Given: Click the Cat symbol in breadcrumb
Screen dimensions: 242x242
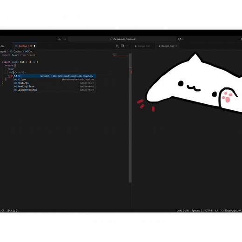Looking at the screenshot, I should point(28,51).
